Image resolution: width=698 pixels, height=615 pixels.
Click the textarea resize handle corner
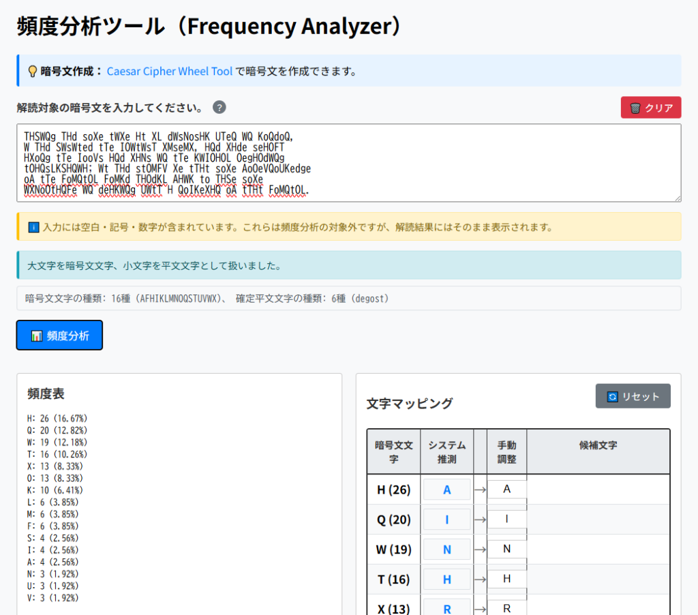pos(677,198)
